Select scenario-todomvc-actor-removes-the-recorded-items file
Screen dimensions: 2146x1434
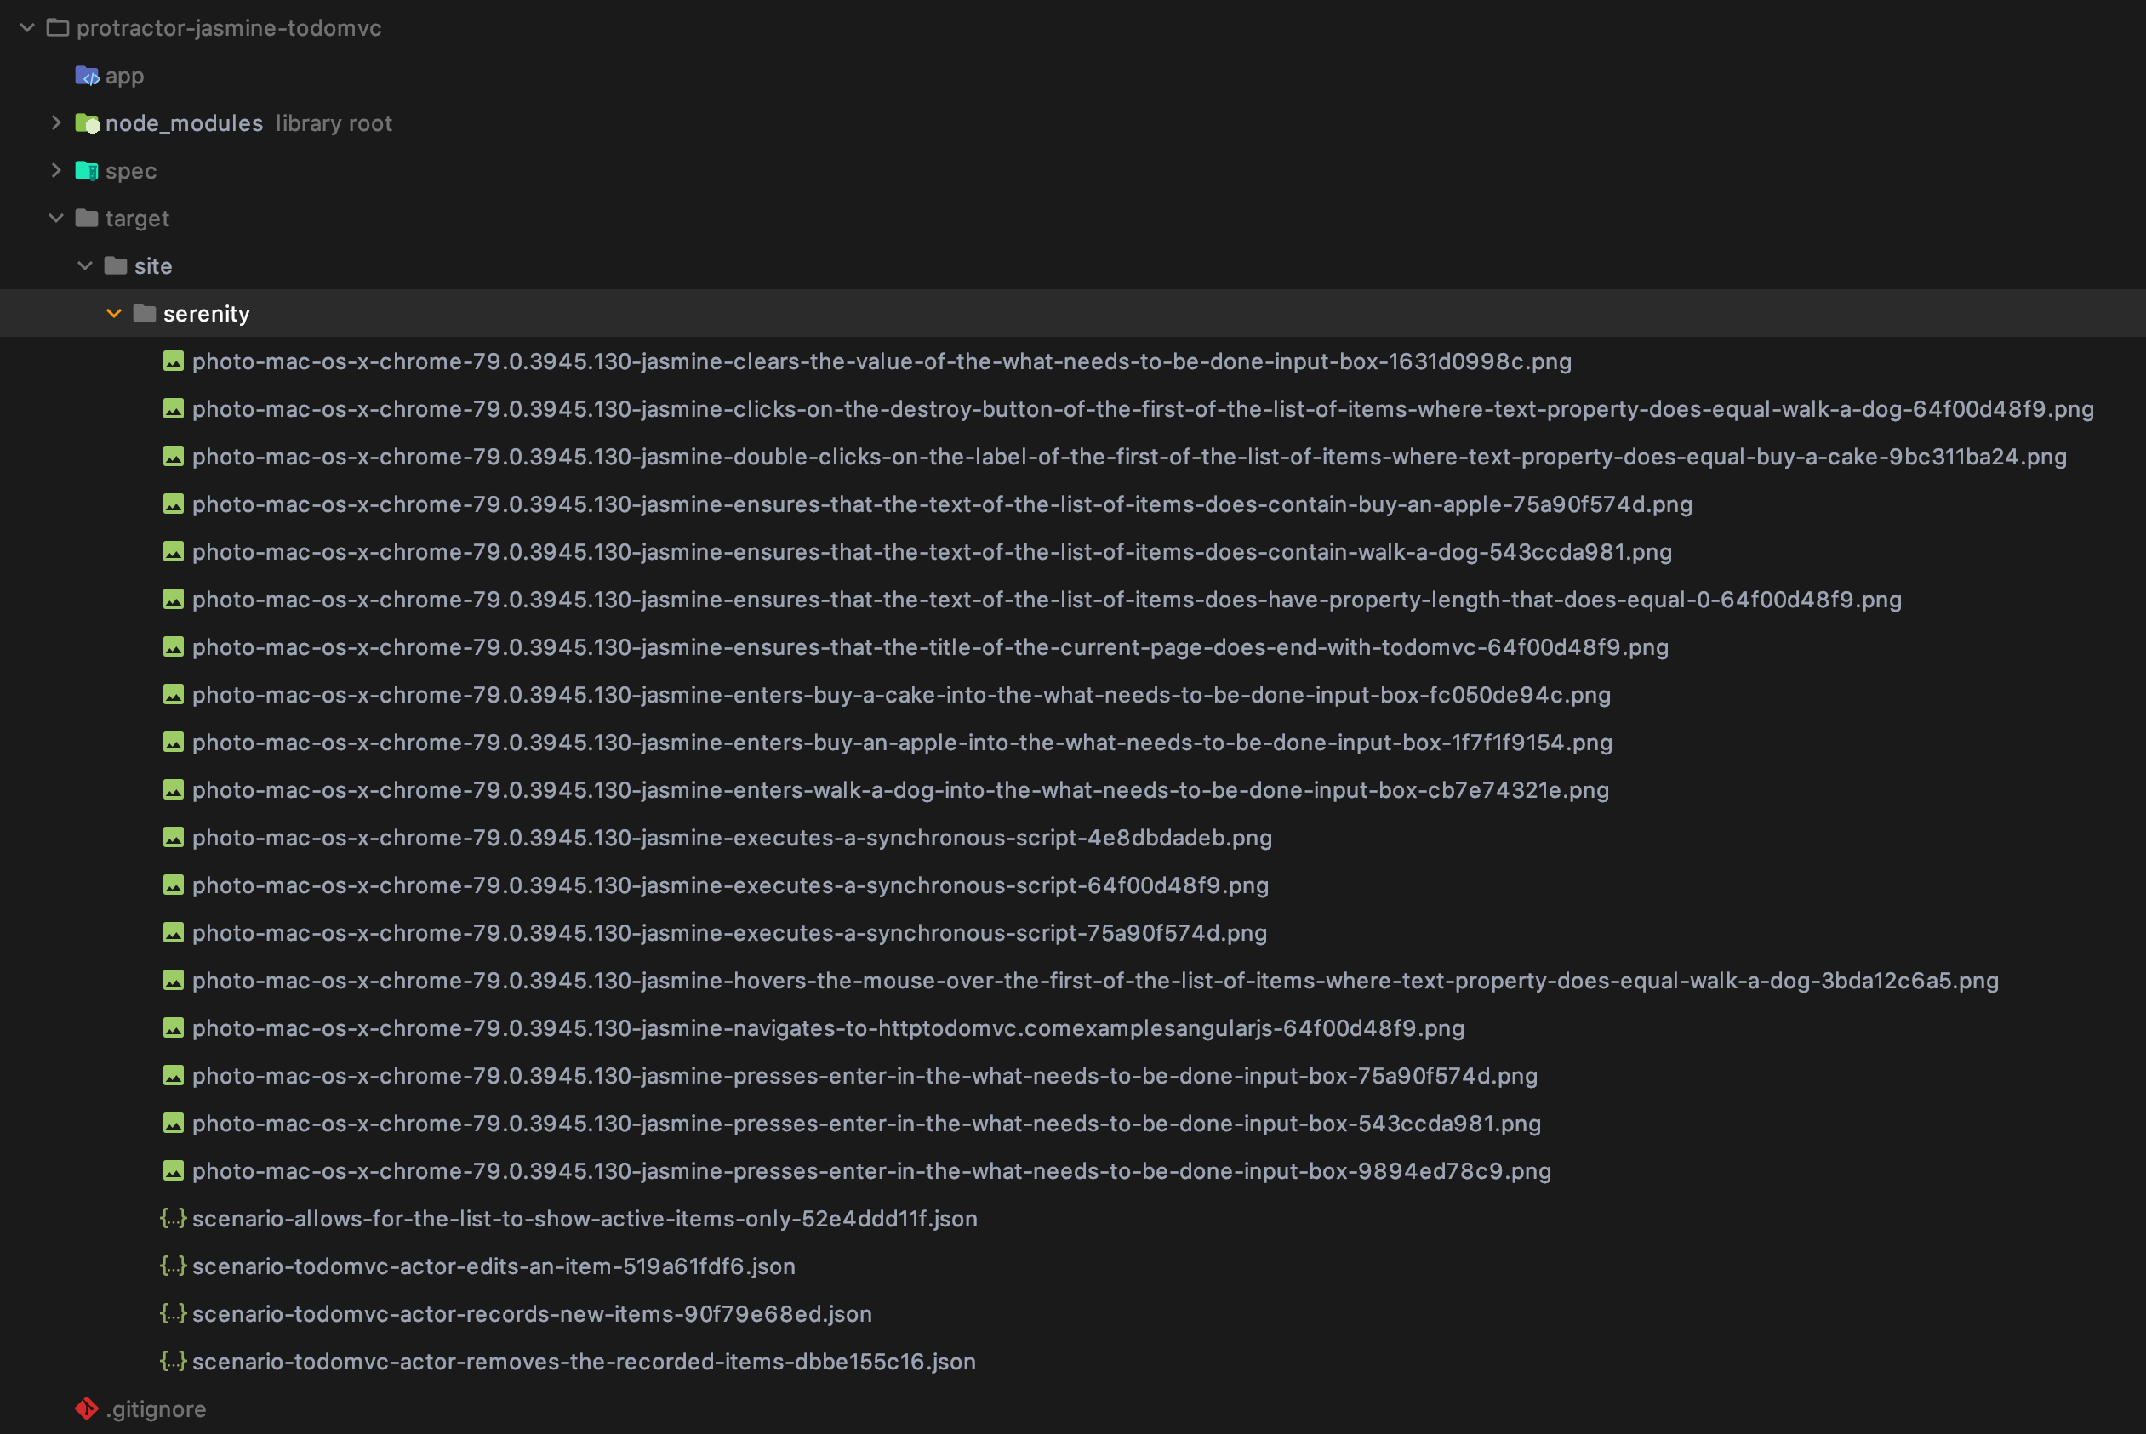585,1361
